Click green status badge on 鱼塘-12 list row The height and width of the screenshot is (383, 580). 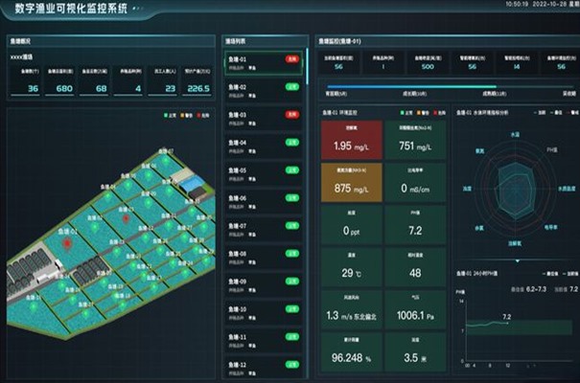292,365
